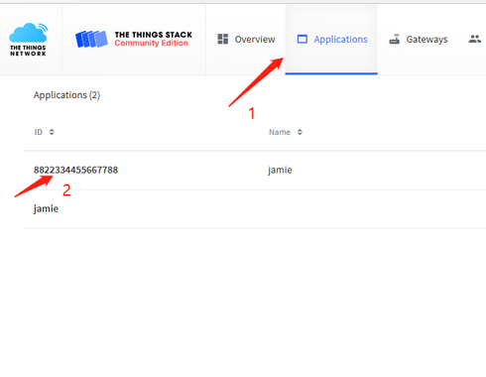Open application 8822334455667788
The height and width of the screenshot is (377, 486).
point(75,170)
